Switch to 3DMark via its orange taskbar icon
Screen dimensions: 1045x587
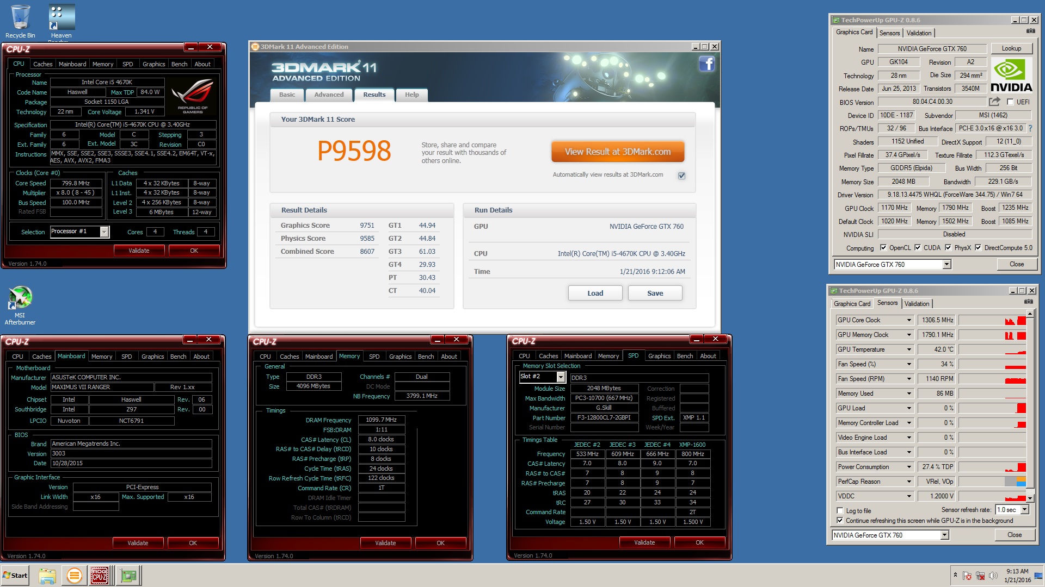pos(74,576)
